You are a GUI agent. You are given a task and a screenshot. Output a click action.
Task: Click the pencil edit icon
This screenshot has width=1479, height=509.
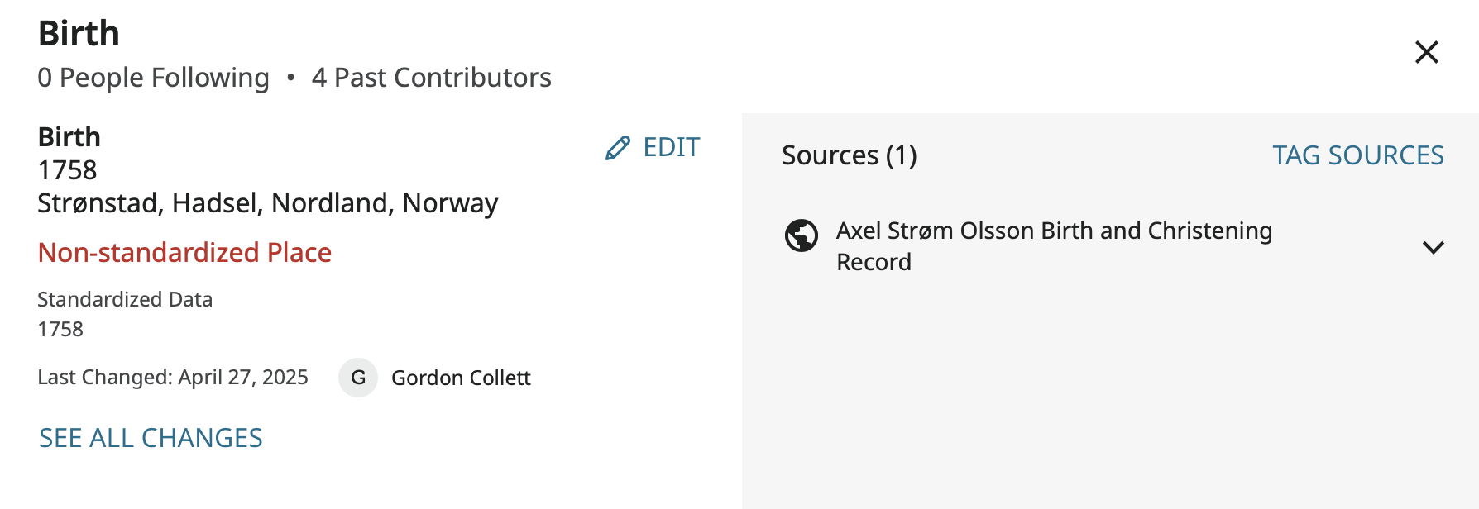click(618, 148)
